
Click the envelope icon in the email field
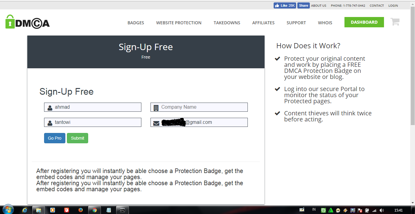pyautogui.click(x=156, y=123)
